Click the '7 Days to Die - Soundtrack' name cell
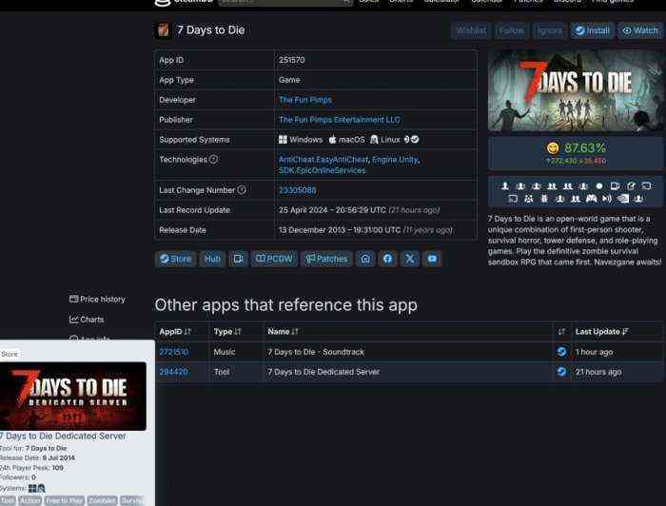The width and height of the screenshot is (666, 506). pos(316,352)
